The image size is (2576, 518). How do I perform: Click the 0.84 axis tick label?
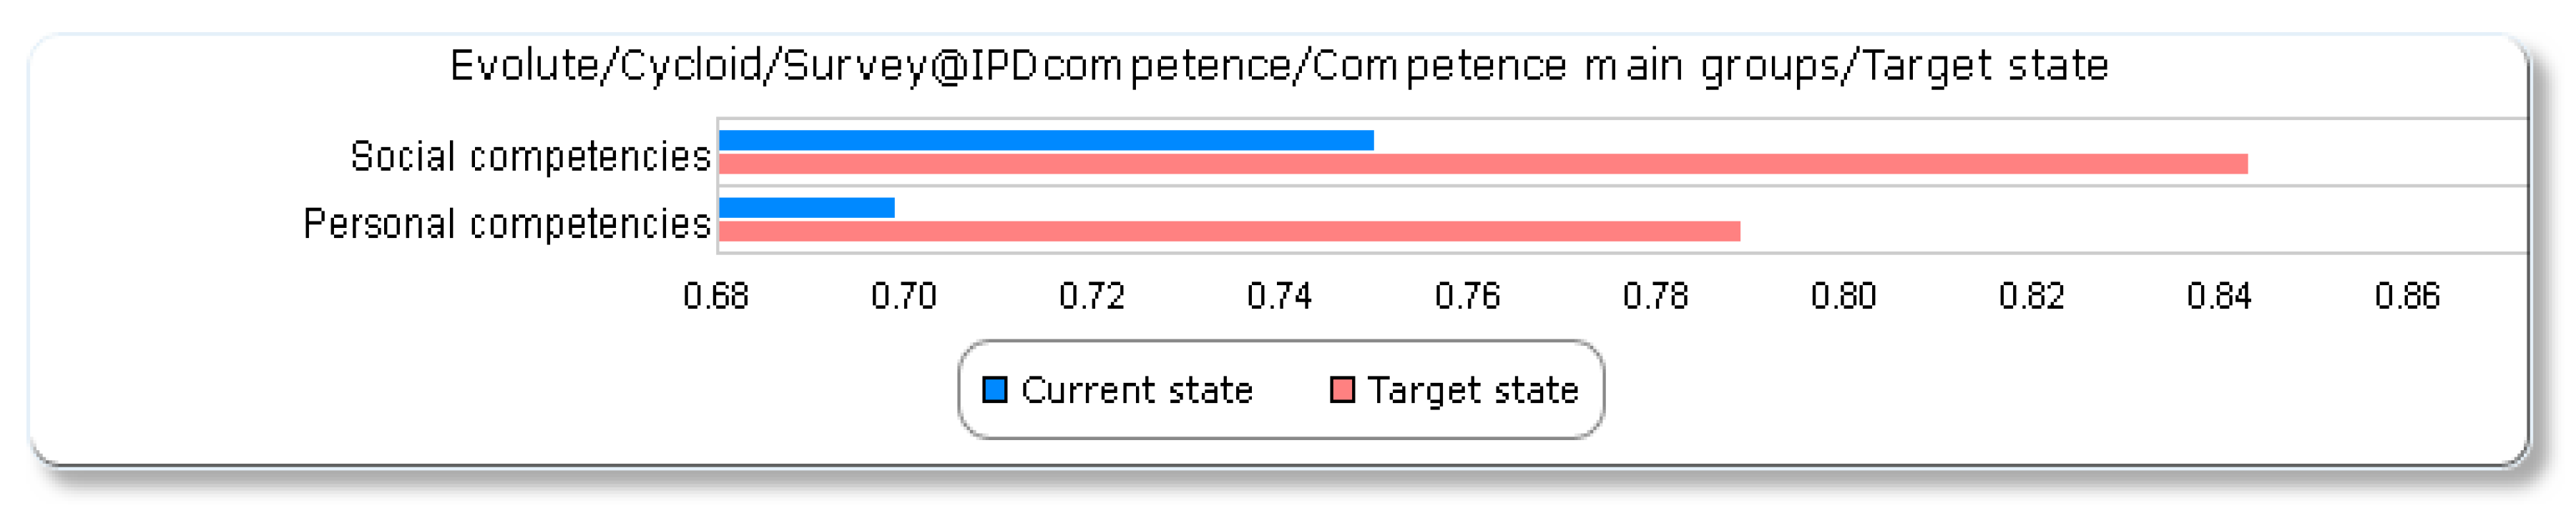tap(2220, 297)
